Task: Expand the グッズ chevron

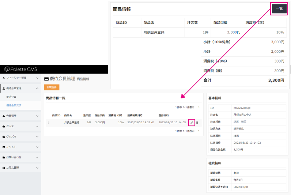Action: pos(37,126)
